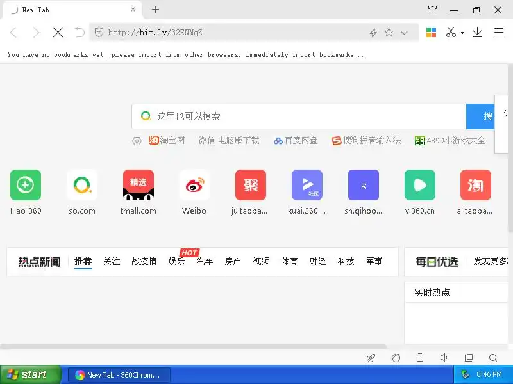Click the zoom magnifier status icon
Screen dimensions: 513x384
(x=493, y=358)
